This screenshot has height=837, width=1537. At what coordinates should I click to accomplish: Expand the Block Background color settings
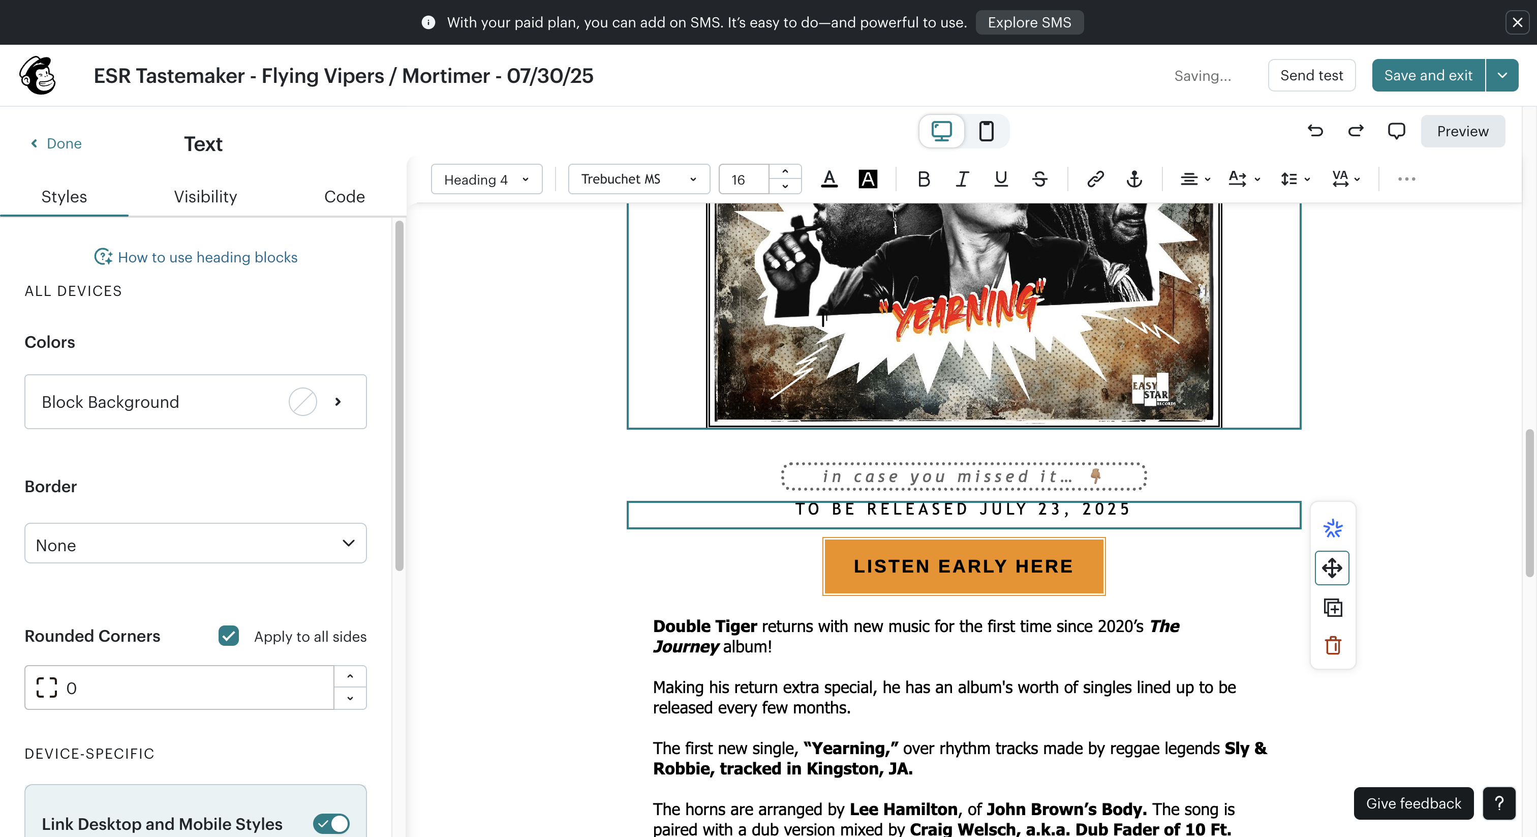[337, 402]
